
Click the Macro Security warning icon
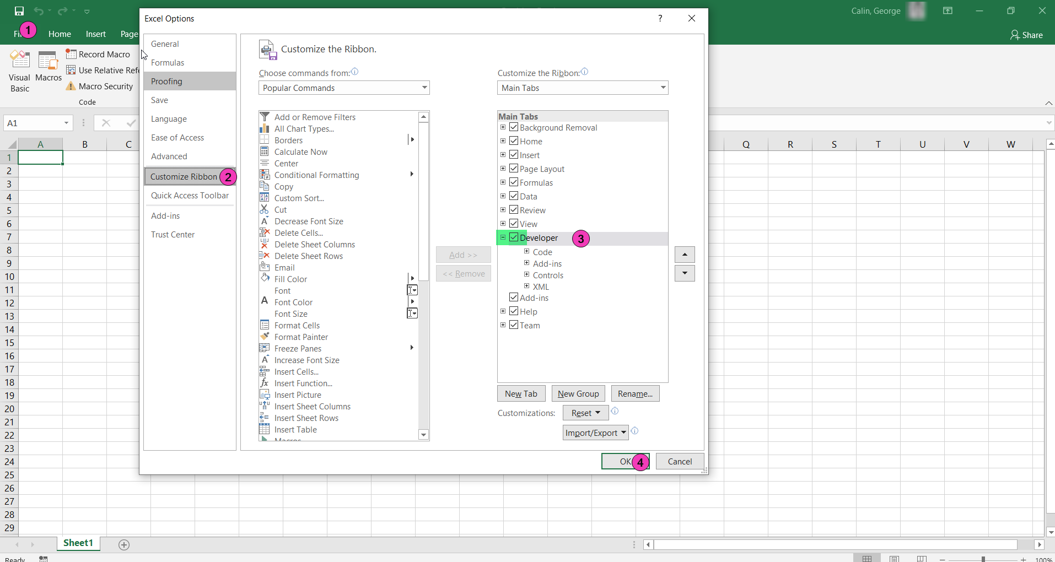click(71, 86)
